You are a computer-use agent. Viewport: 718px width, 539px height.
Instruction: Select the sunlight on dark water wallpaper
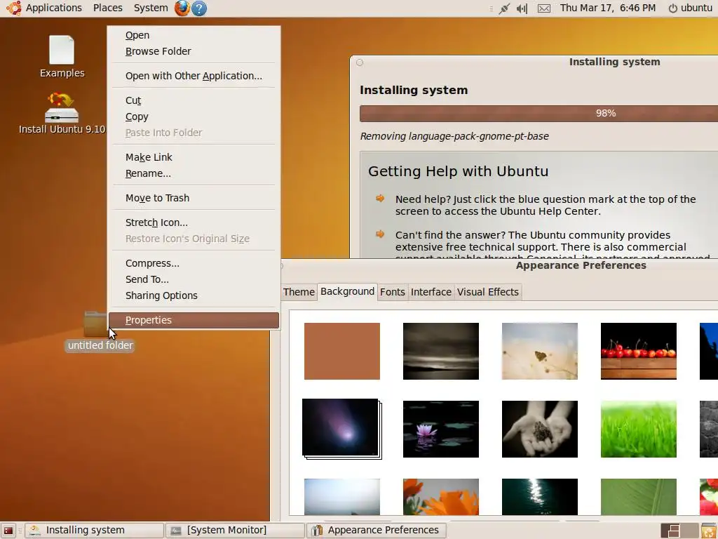[540, 497]
